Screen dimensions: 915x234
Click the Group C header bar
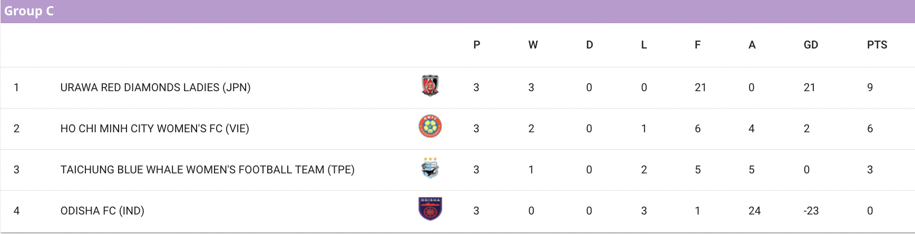[x=457, y=11]
